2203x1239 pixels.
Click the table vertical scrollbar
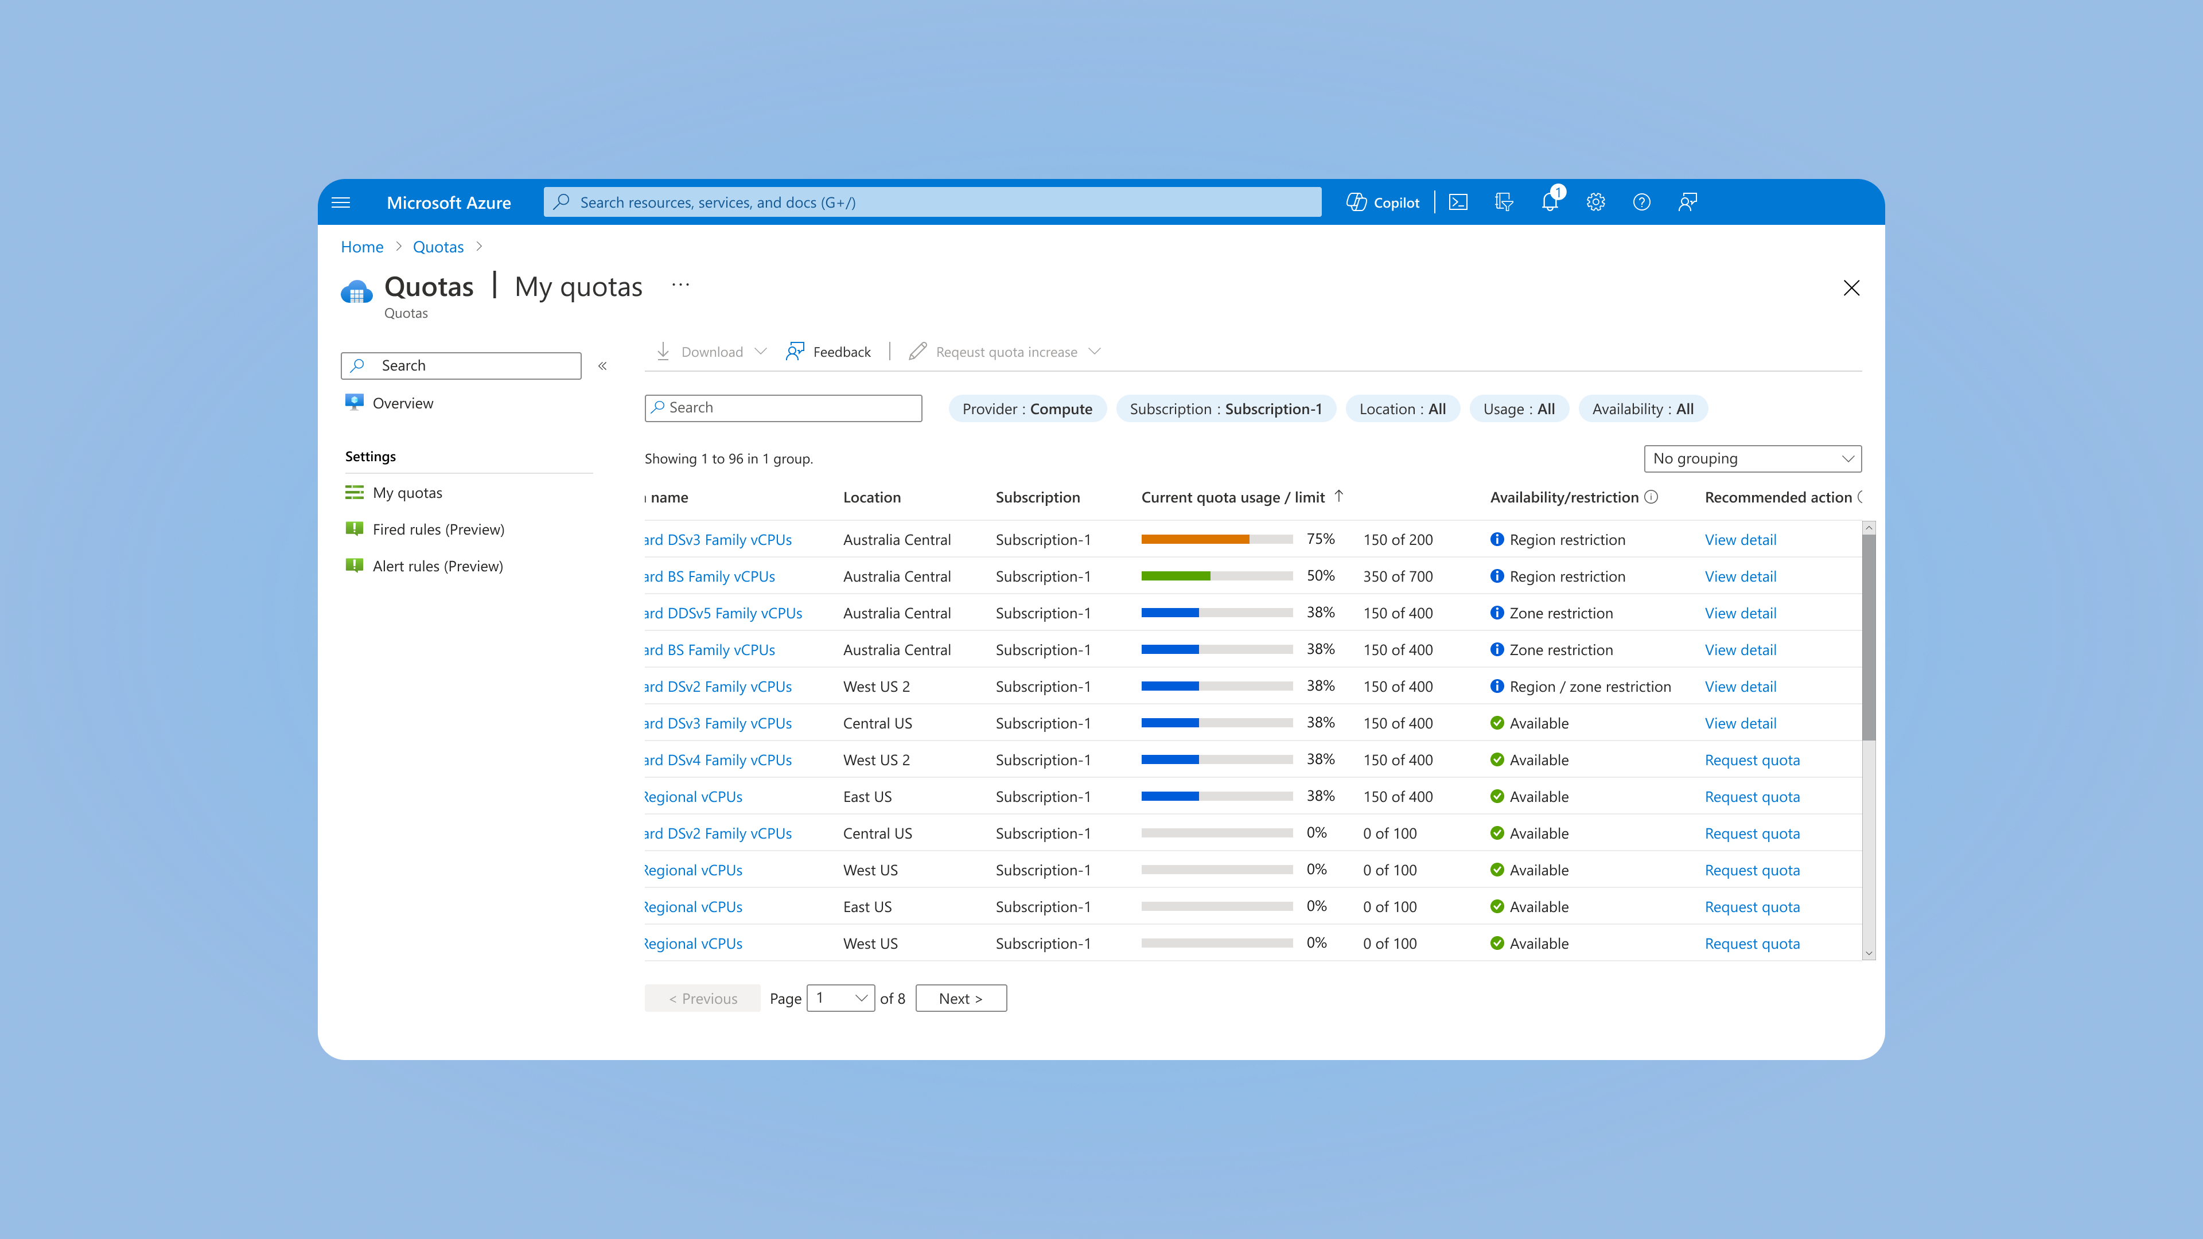coord(1869,637)
